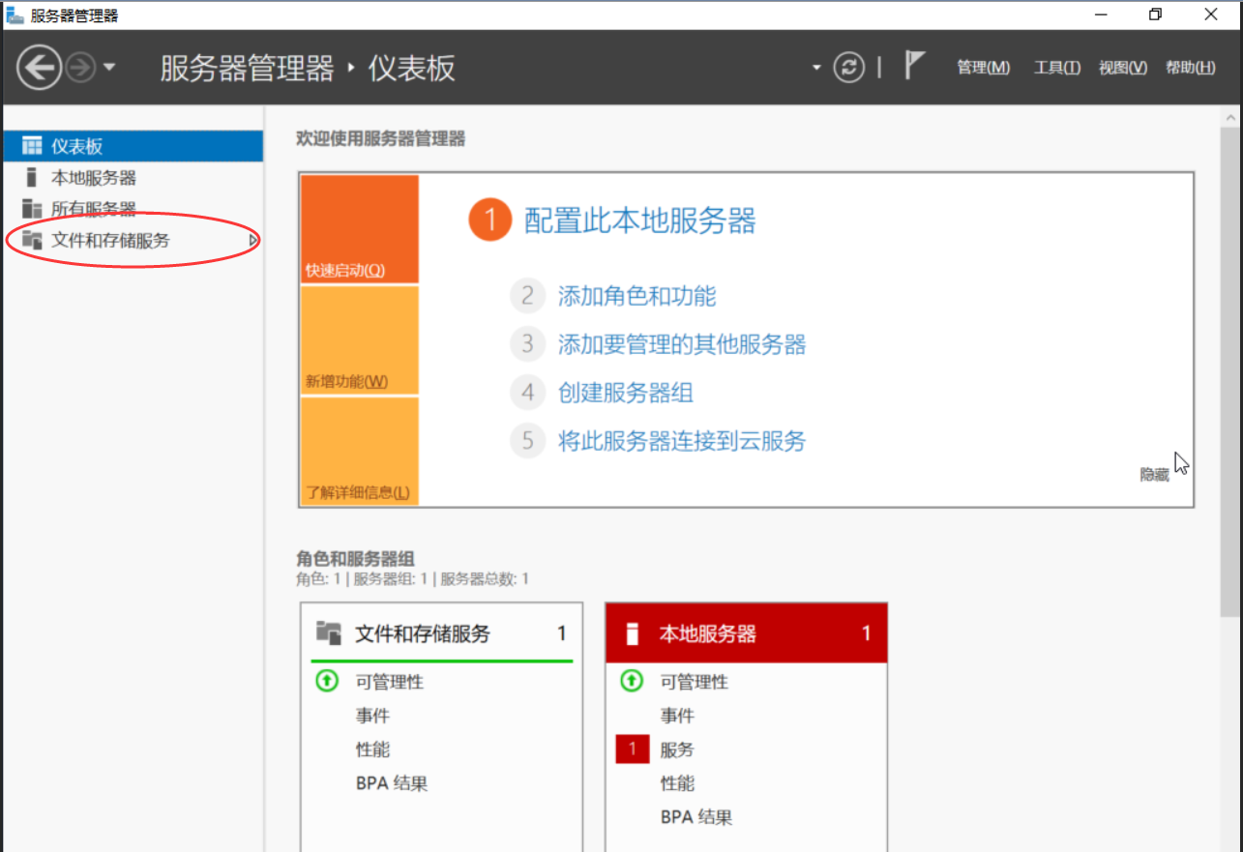The height and width of the screenshot is (852, 1243).
Task: Select 本地服务器 in the left sidebar
Action: 133,178
